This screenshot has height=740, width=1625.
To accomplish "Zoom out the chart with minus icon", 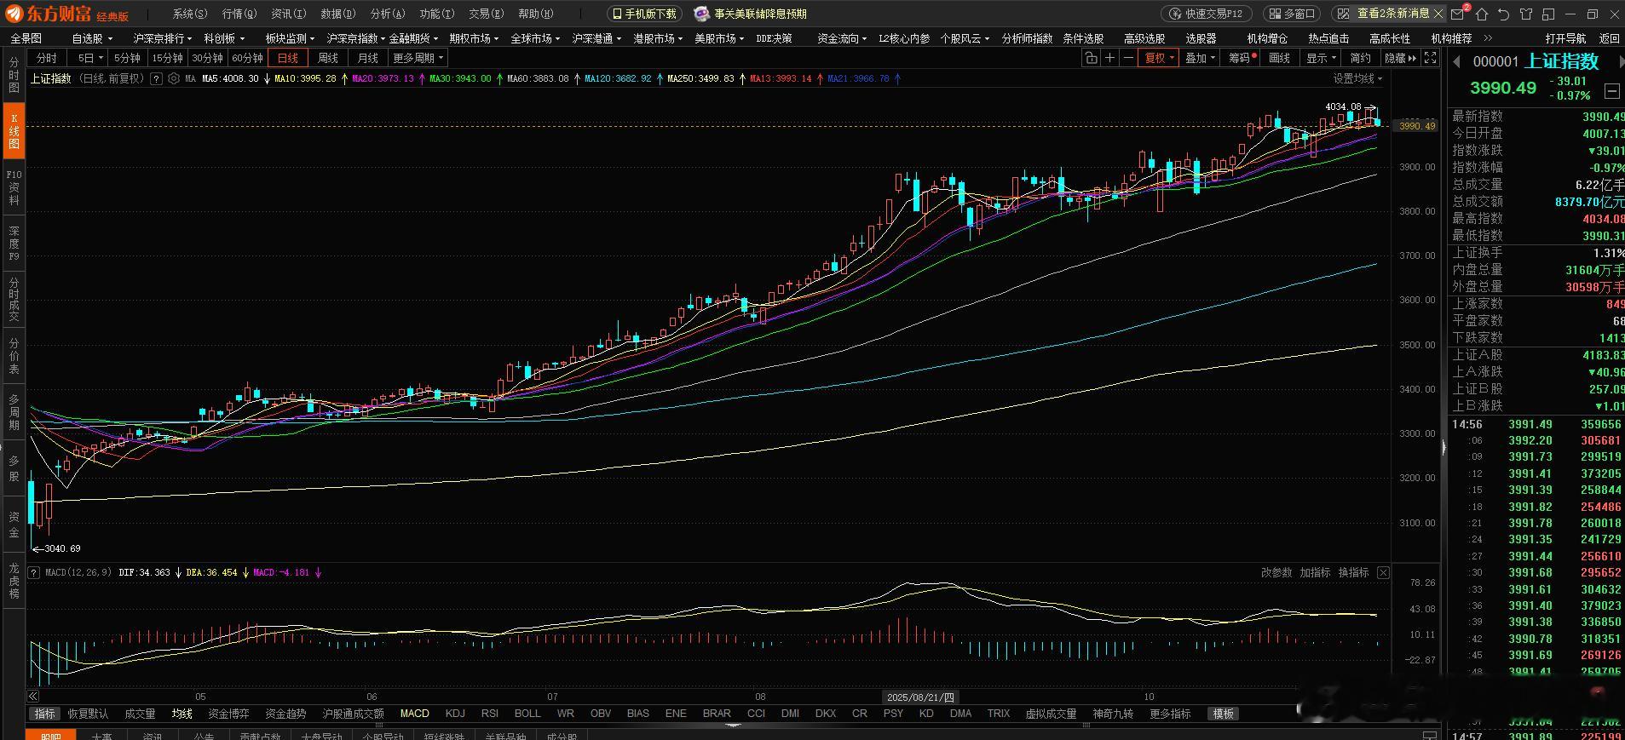I will 1129,58.
